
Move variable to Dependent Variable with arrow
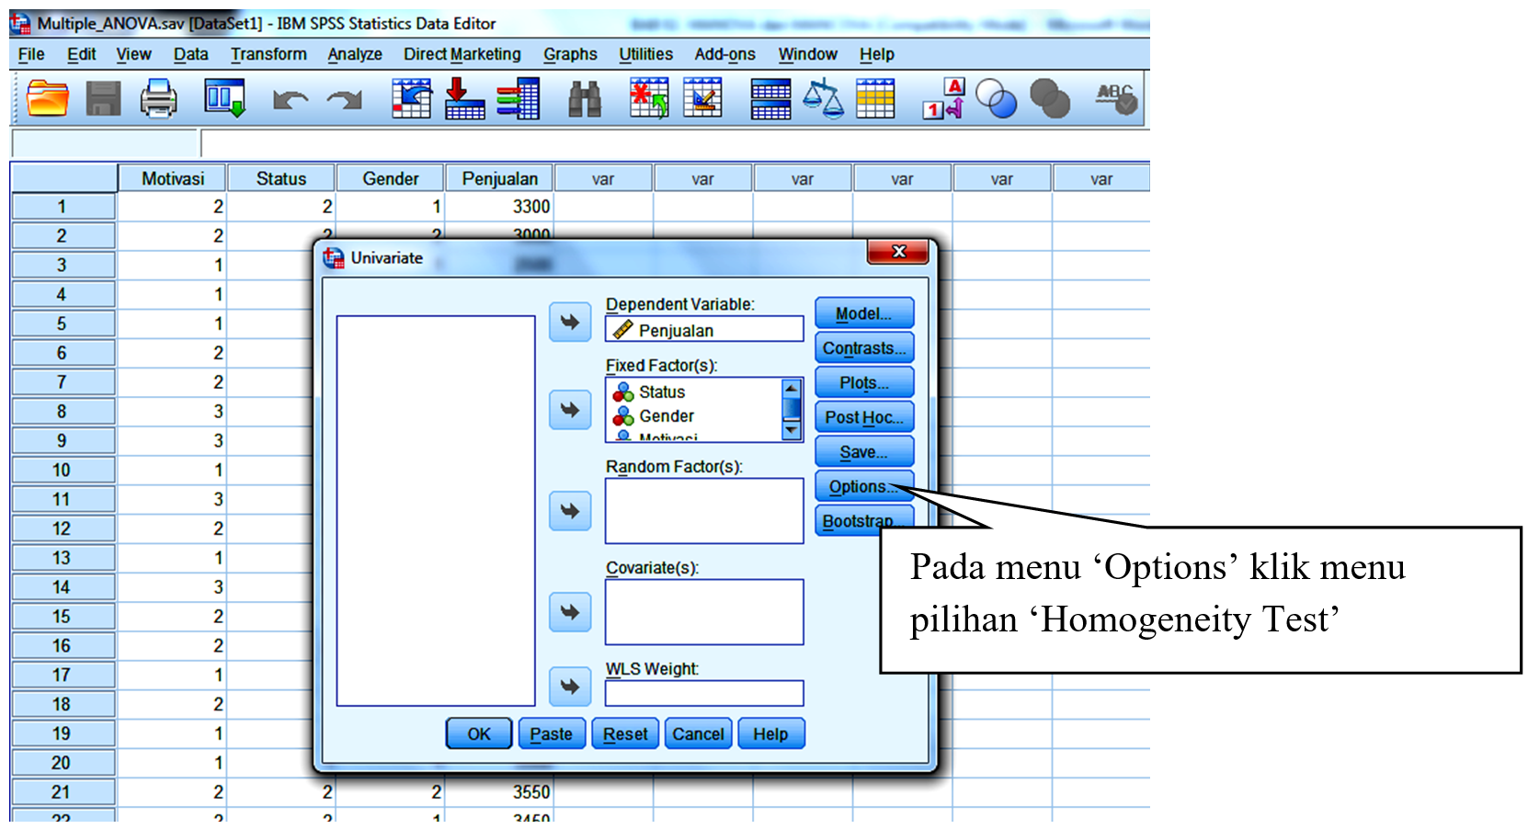tap(570, 323)
